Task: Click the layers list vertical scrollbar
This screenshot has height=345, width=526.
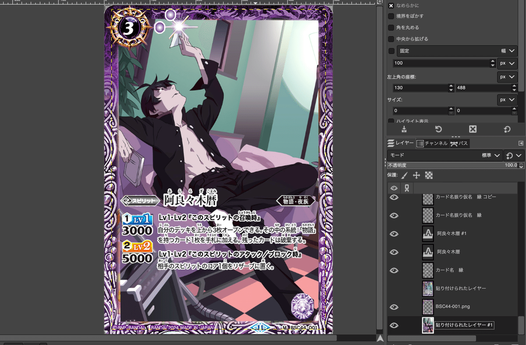Action: 521,325
